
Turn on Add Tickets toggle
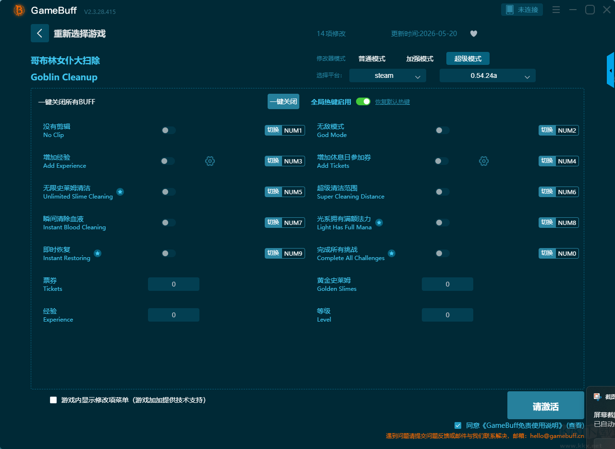[442, 161]
